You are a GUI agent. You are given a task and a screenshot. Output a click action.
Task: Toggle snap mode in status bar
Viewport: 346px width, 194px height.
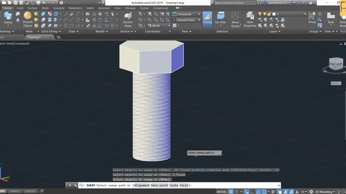237,192
